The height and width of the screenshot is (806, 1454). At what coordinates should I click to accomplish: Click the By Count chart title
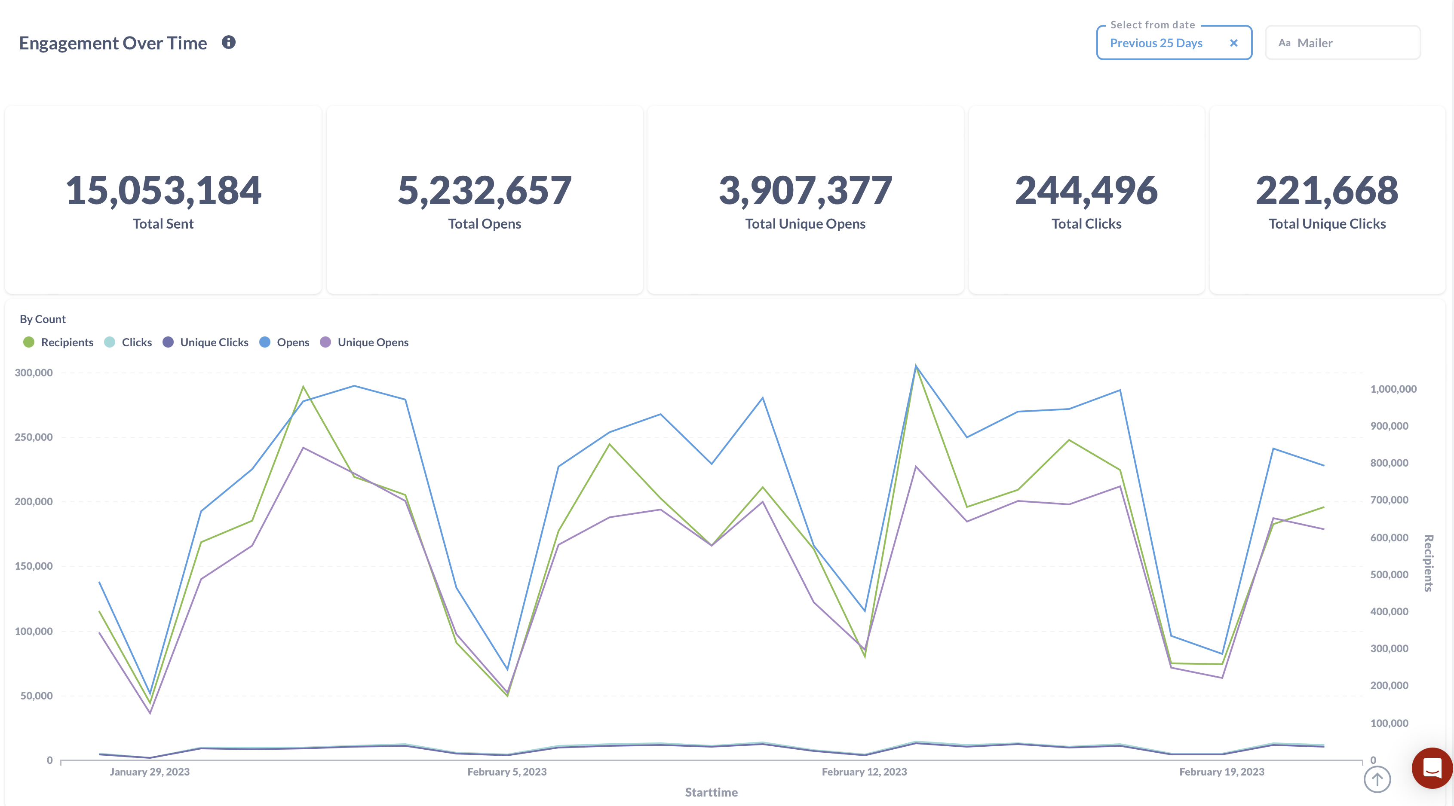pos(43,319)
